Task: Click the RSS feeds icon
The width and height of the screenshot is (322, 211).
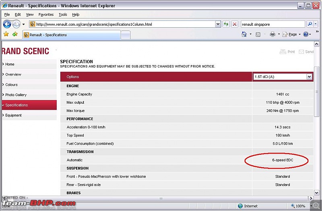Action: [x=258, y=35]
